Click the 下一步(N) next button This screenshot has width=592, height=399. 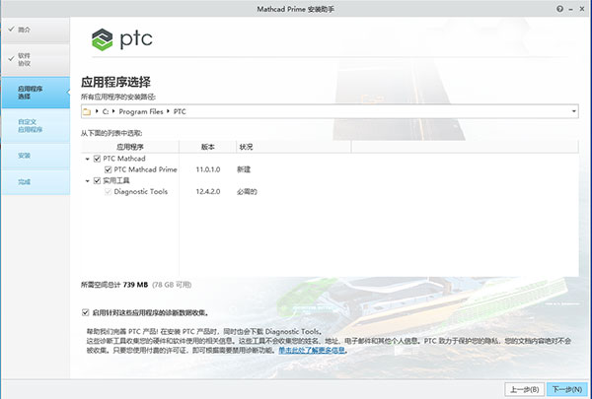pyautogui.click(x=565, y=389)
